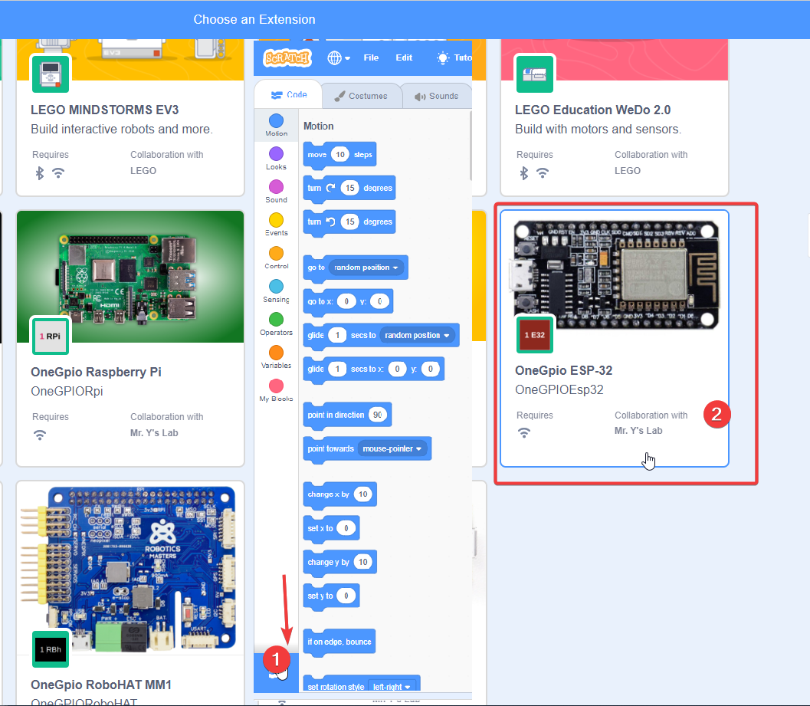
Task: Switch to the Sounds tab
Action: [437, 96]
